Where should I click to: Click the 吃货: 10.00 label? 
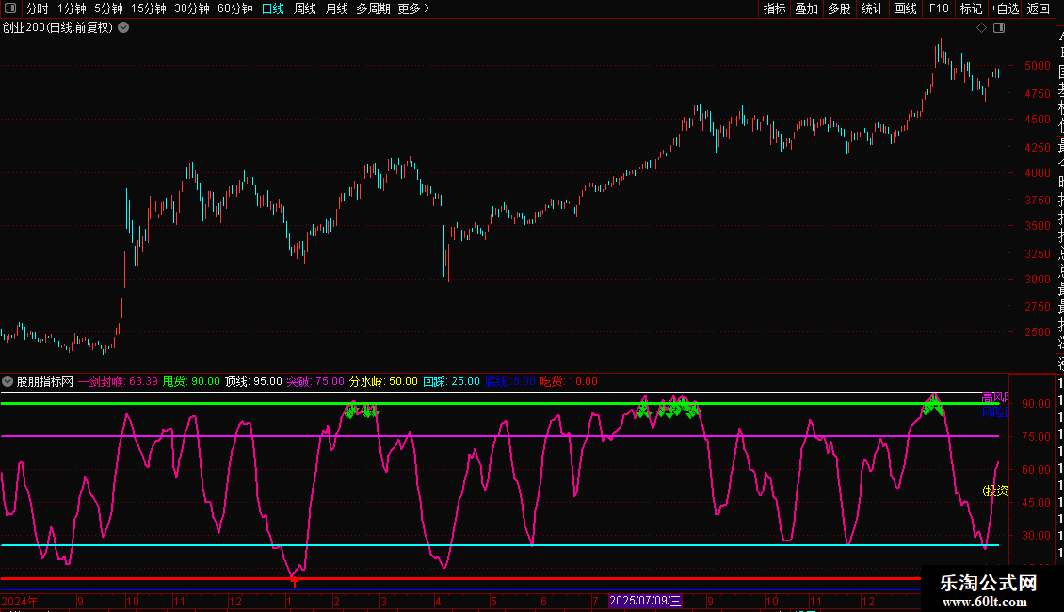(x=569, y=381)
